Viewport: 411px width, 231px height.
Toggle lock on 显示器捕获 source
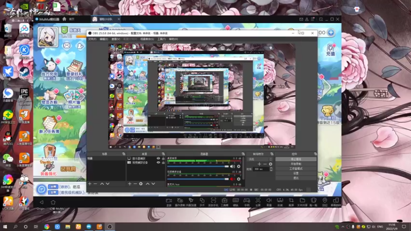(x=163, y=159)
